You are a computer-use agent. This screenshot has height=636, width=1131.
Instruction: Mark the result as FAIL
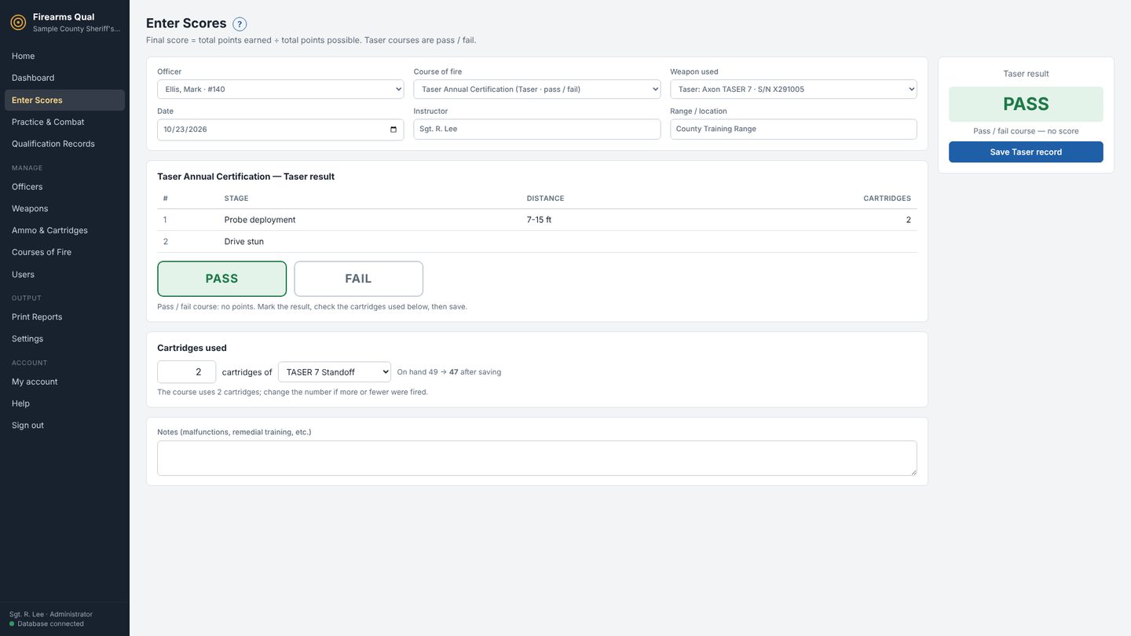pos(359,279)
